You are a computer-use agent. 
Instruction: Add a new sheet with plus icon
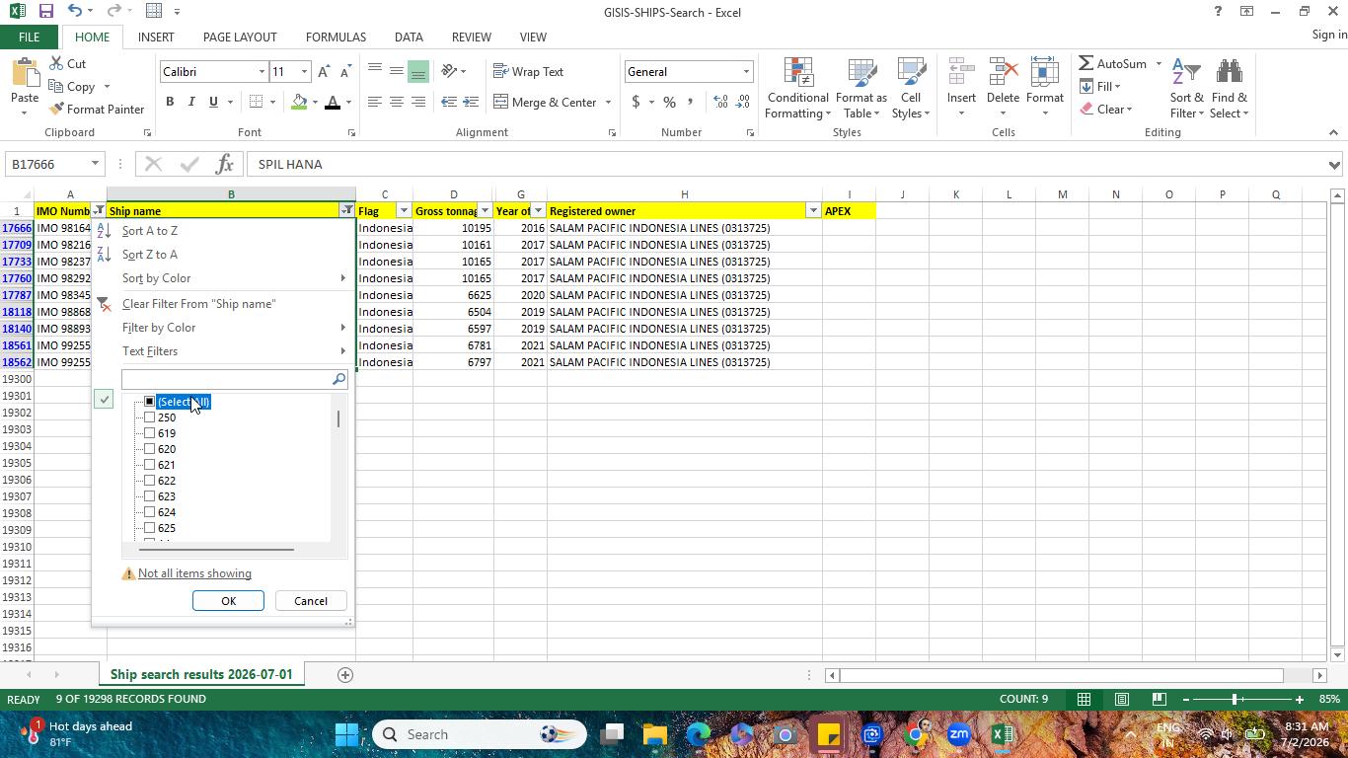(x=344, y=675)
